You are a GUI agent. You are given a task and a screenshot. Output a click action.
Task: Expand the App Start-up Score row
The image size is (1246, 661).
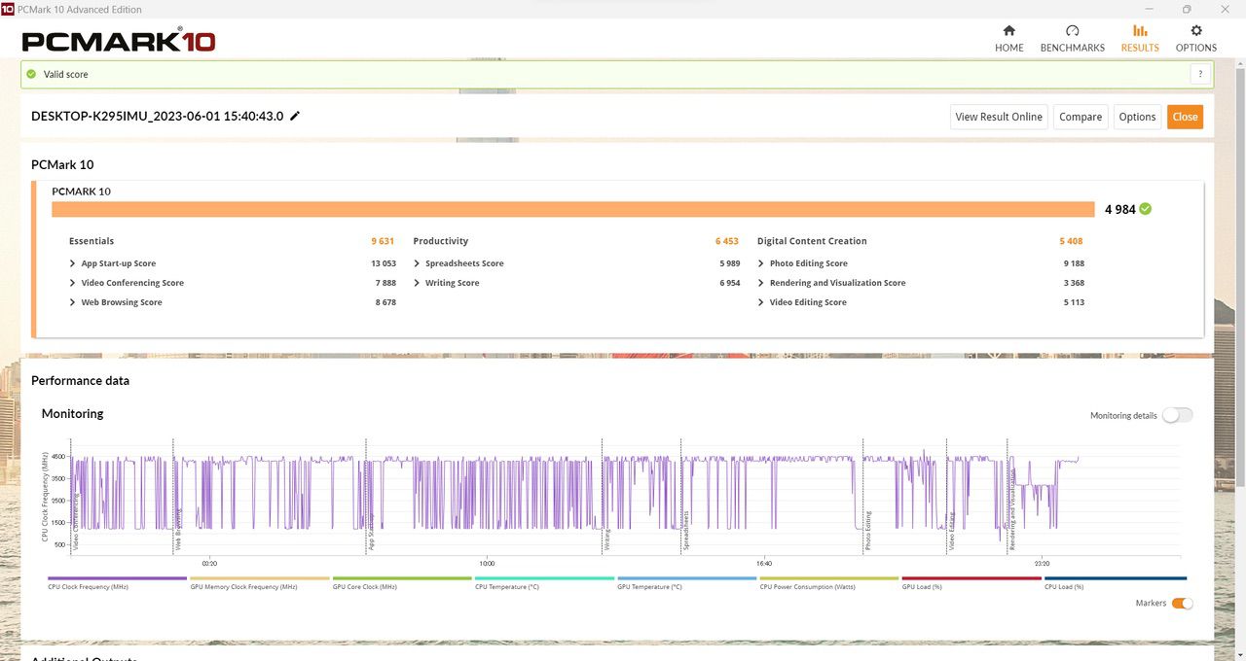73,263
